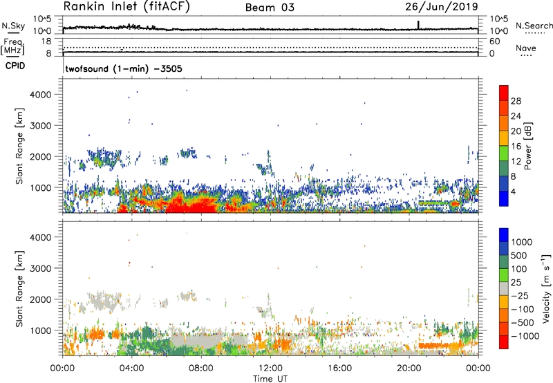Select the 'N.Search' legend label
The image size is (553, 383).
click(x=534, y=26)
